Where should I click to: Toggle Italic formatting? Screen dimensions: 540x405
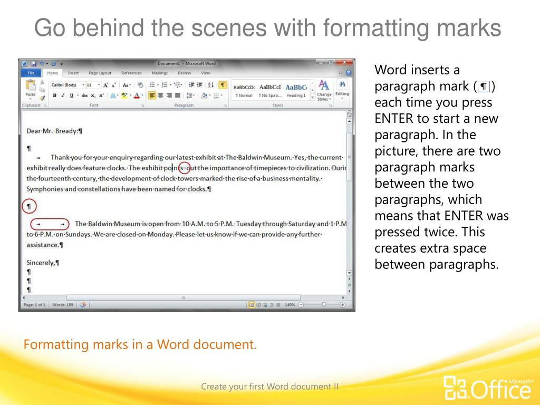(63, 95)
